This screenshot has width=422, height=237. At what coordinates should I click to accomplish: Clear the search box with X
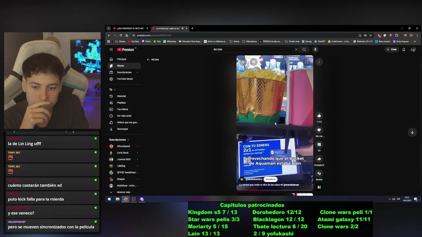pyautogui.click(x=296, y=49)
